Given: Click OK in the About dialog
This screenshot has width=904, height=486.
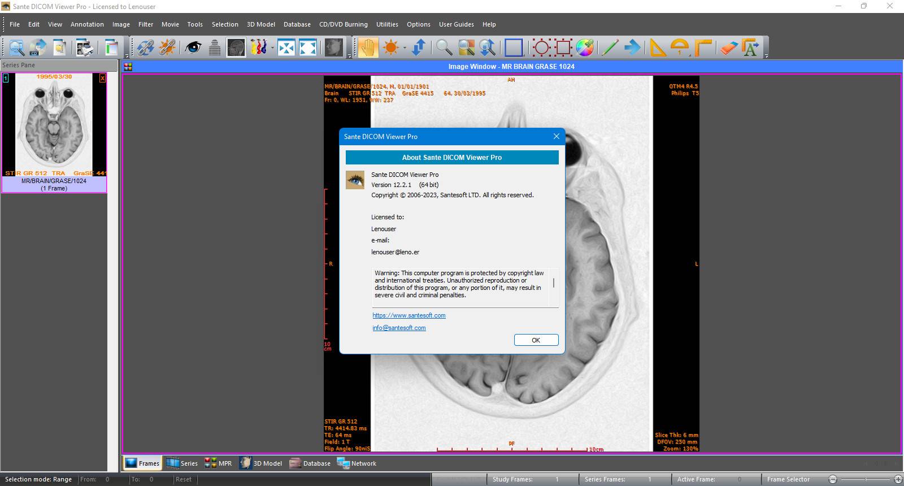Looking at the screenshot, I should 536,340.
